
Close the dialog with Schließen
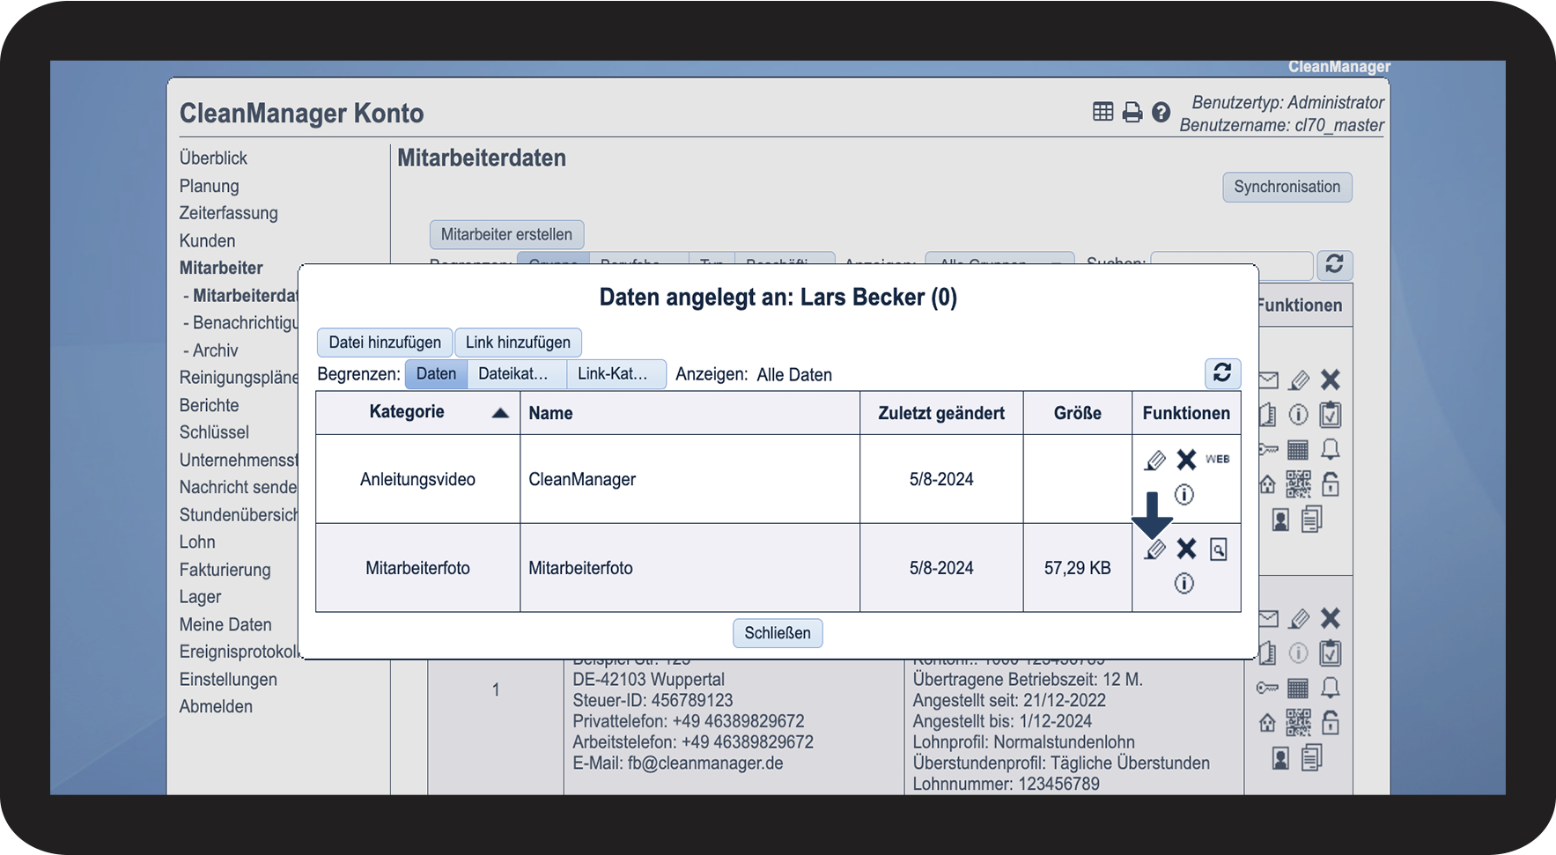pyautogui.click(x=778, y=633)
